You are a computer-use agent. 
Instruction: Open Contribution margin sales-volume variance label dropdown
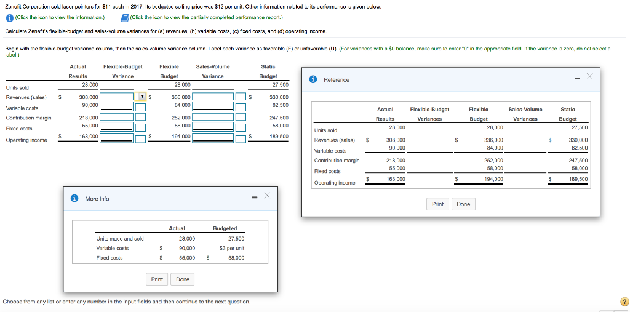click(x=241, y=118)
